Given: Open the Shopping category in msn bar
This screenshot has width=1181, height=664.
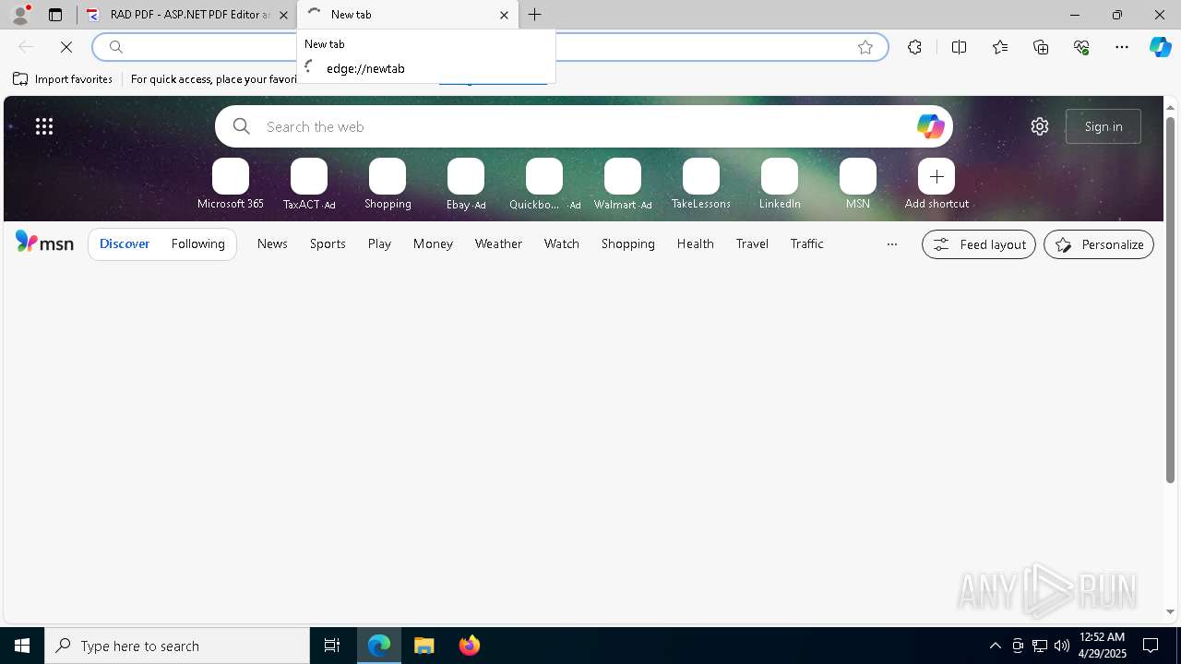Looking at the screenshot, I should coord(628,243).
